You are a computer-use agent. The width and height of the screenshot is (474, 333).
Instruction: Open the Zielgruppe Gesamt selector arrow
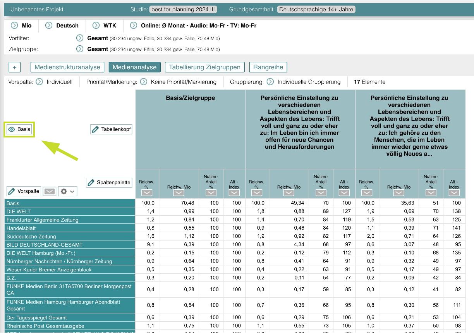[80, 49]
